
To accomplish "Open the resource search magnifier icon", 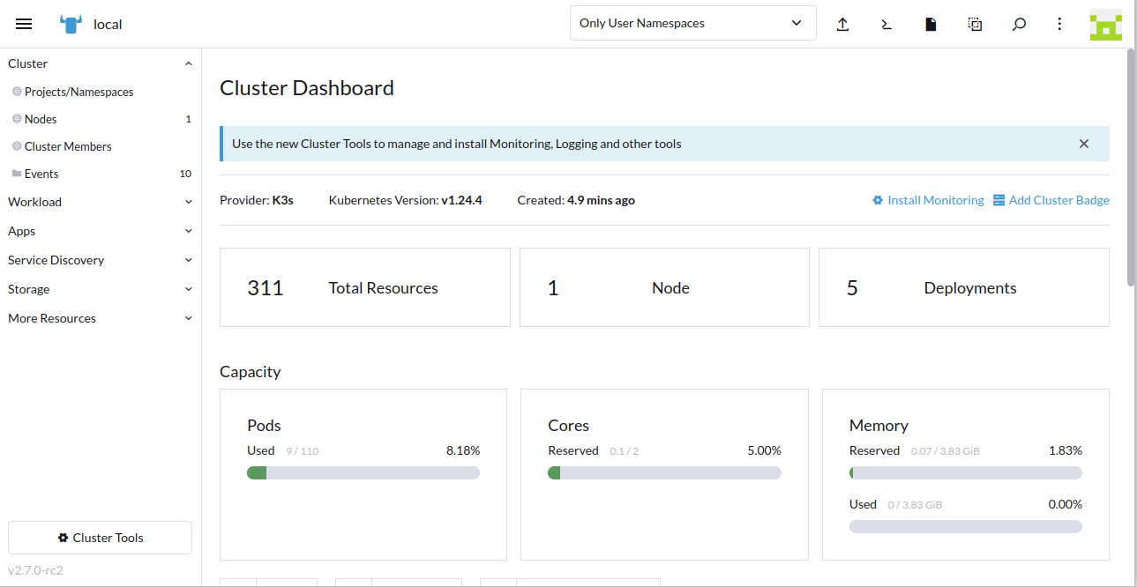I will coord(1019,25).
